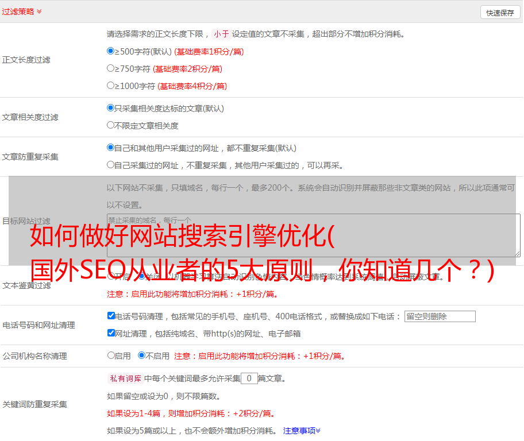Screen dimensions: 524x441
Task: Toggle the 网址清理 checkbox
Action: pos(111,333)
